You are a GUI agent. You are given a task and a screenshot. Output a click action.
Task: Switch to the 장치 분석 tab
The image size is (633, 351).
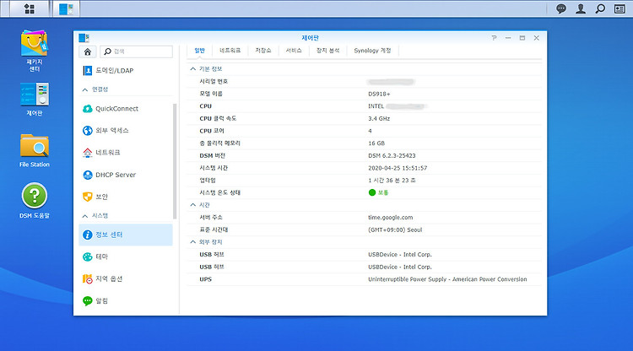[x=327, y=51]
